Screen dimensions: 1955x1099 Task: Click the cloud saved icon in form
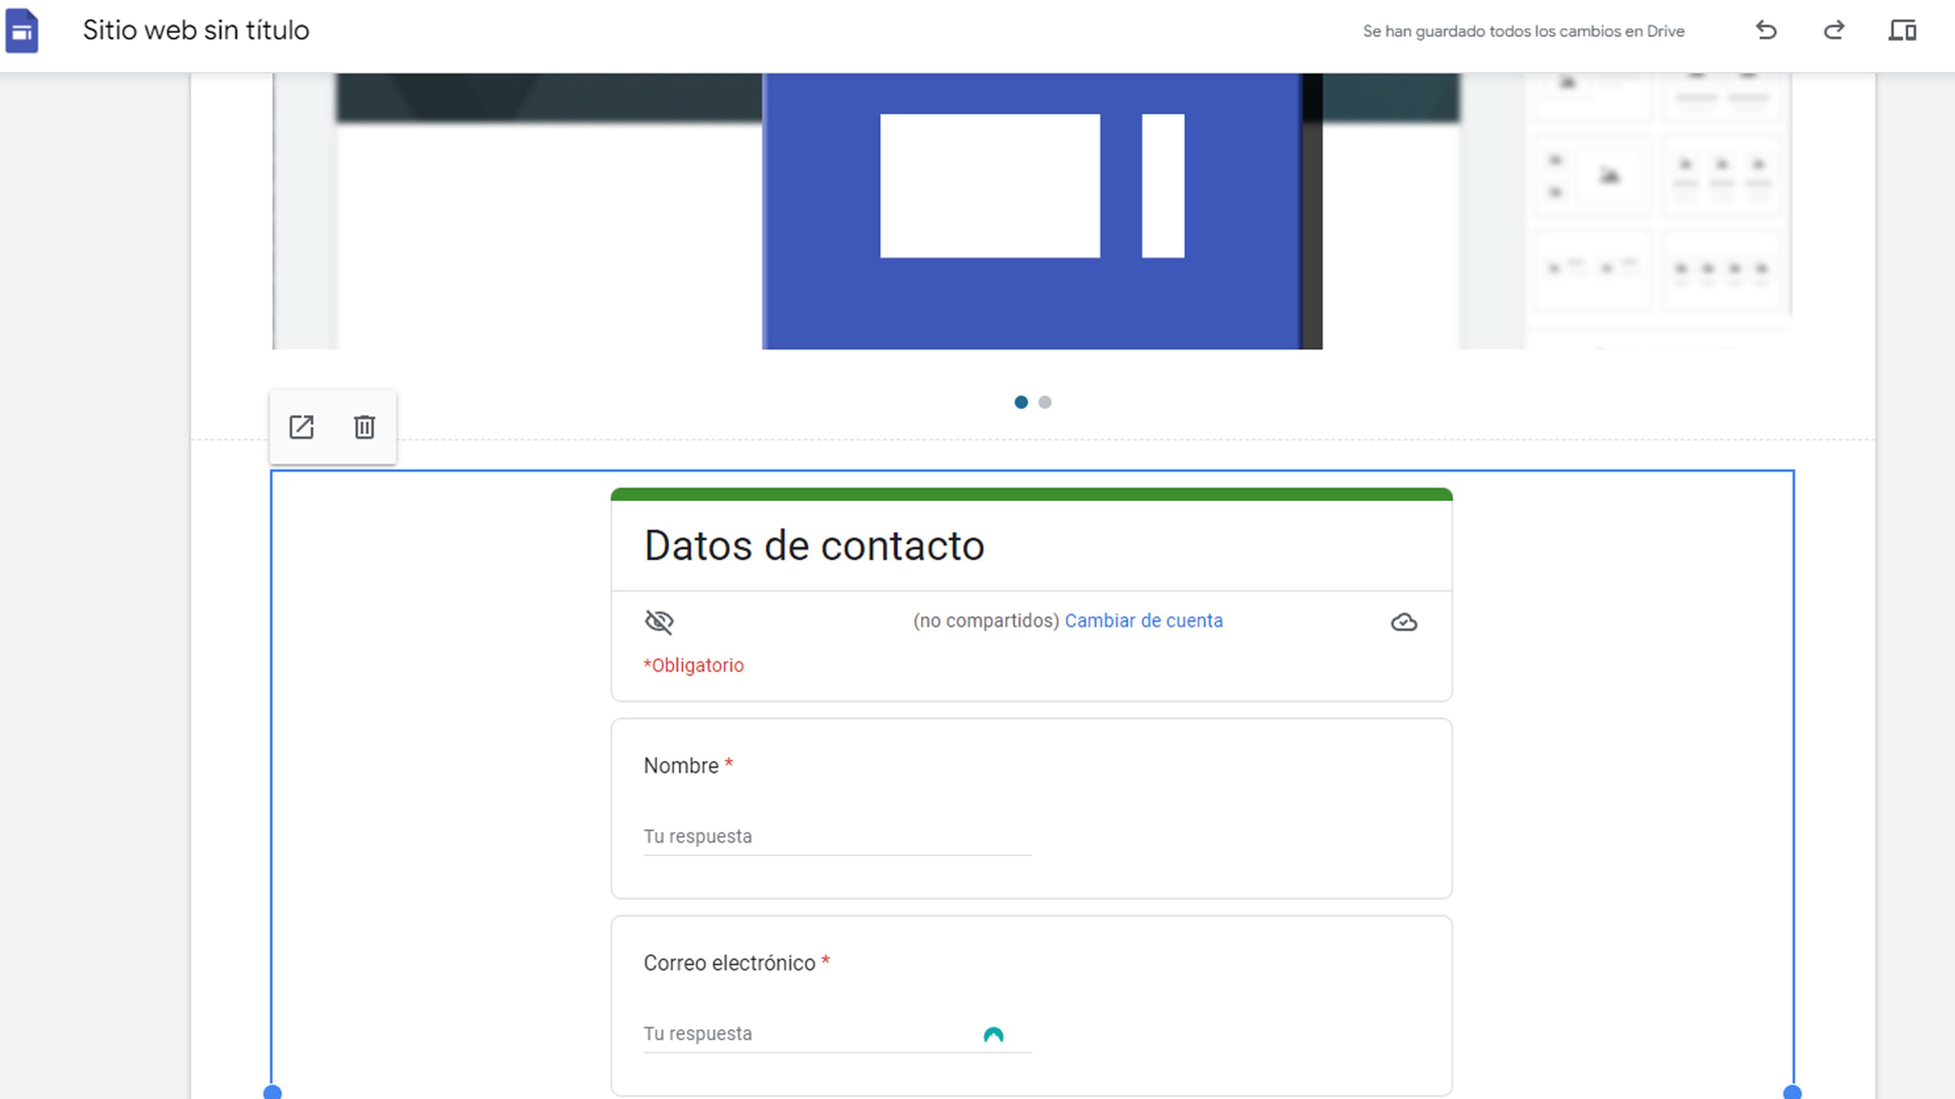pyautogui.click(x=1403, y=622)
